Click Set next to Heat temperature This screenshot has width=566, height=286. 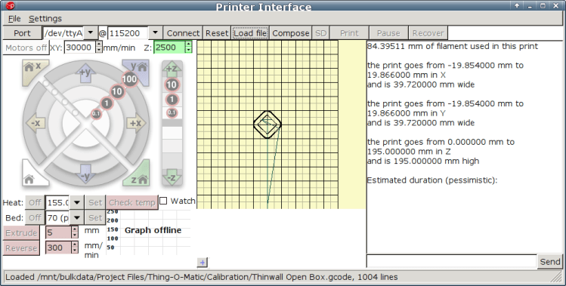click(x=95, y=202)
